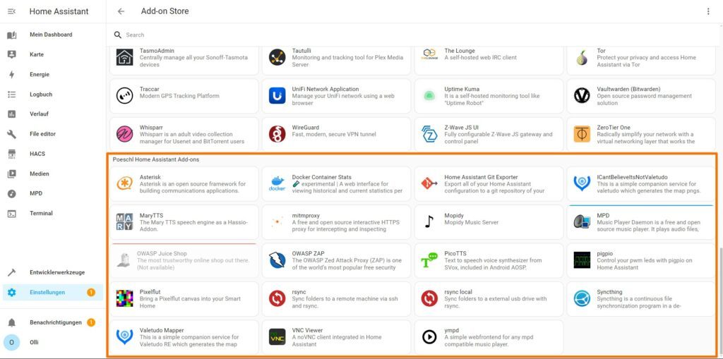Open the Syncthing add-on card

(x=641, y=298)
